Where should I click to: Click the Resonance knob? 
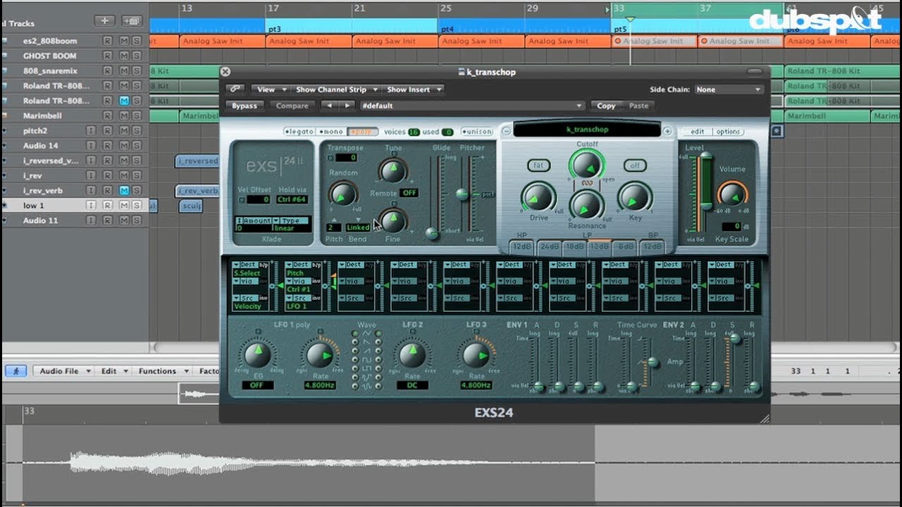pos(587,206)
